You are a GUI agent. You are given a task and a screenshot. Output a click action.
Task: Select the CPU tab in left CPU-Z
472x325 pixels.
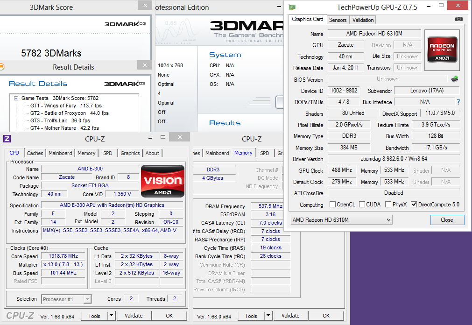pos(14,153)
